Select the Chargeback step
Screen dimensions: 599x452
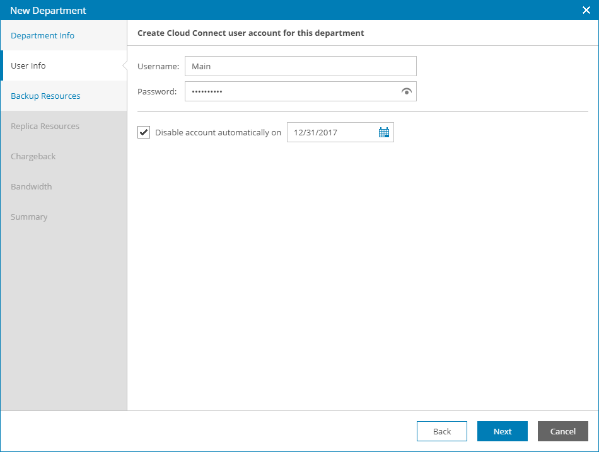(33, 157)
